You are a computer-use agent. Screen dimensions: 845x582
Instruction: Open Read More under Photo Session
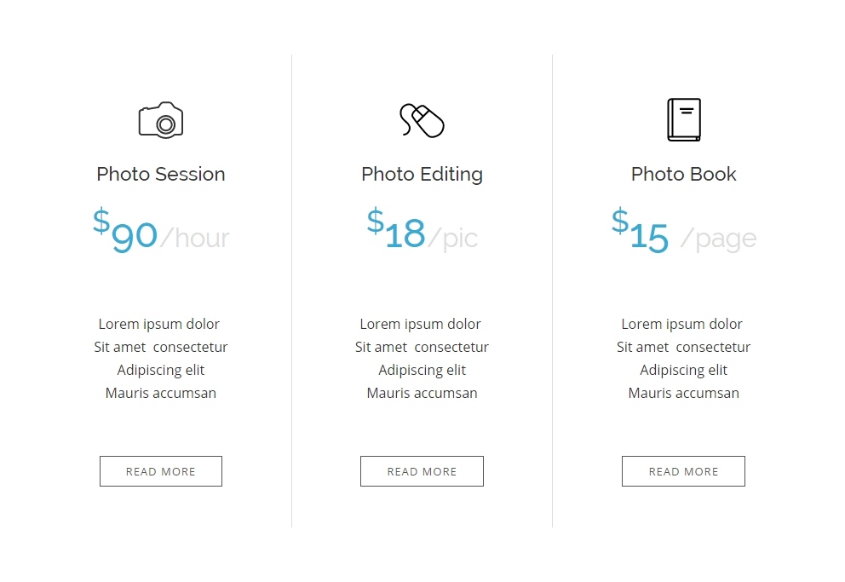(x=161, y=471)
